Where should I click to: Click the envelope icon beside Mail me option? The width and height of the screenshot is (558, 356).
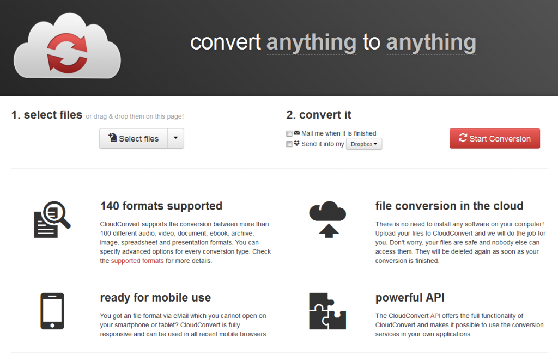[x=297, y=133]
